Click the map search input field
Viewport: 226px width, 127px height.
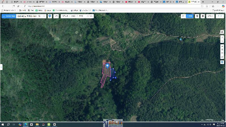pyautogui.click(x=27, y=16)
